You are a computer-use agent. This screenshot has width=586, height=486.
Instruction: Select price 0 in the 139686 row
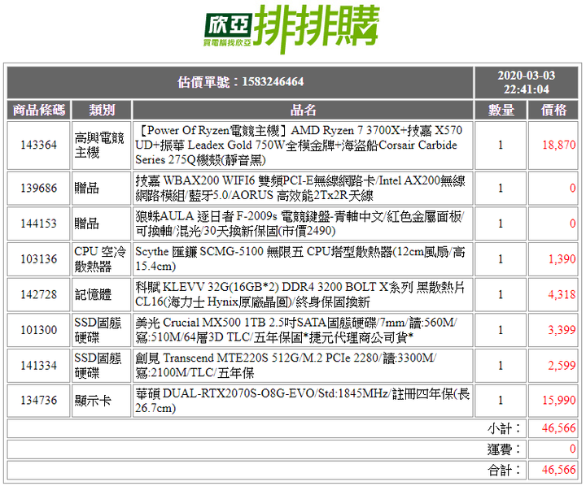coord(572,188)
